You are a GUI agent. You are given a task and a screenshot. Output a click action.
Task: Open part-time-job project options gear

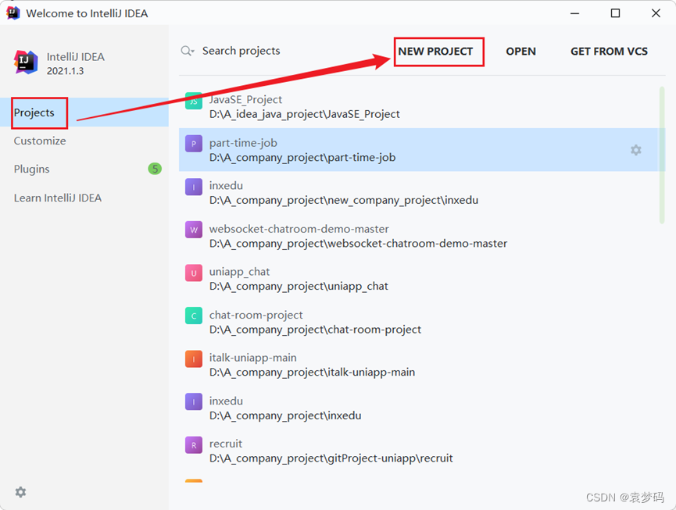click(x=636, y=150)
